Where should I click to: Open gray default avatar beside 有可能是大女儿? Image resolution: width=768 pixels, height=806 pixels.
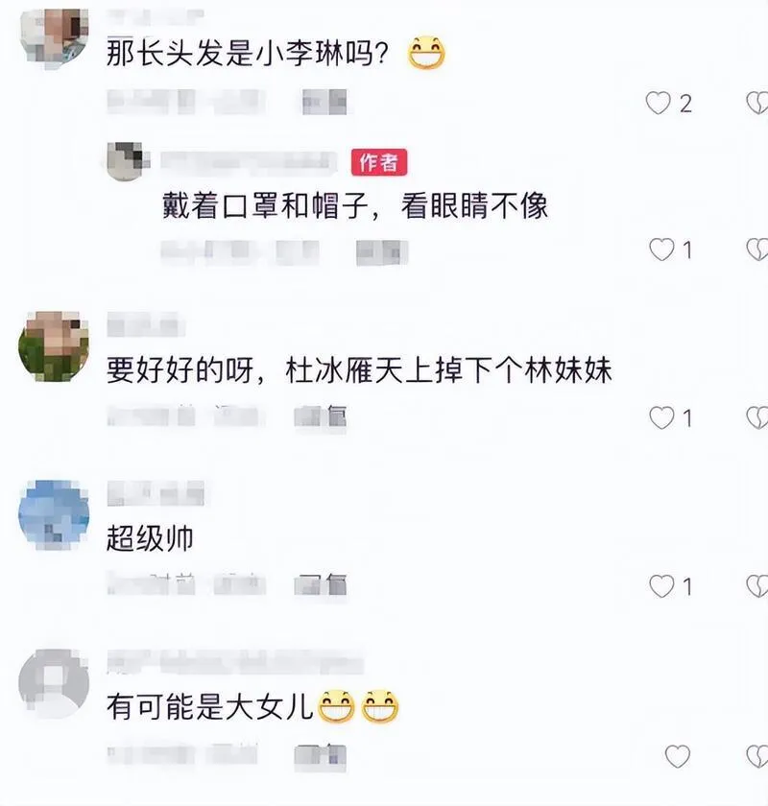[x=54, y=683]
